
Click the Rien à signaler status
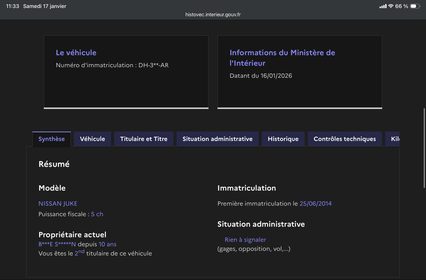[x=245, y=240]
